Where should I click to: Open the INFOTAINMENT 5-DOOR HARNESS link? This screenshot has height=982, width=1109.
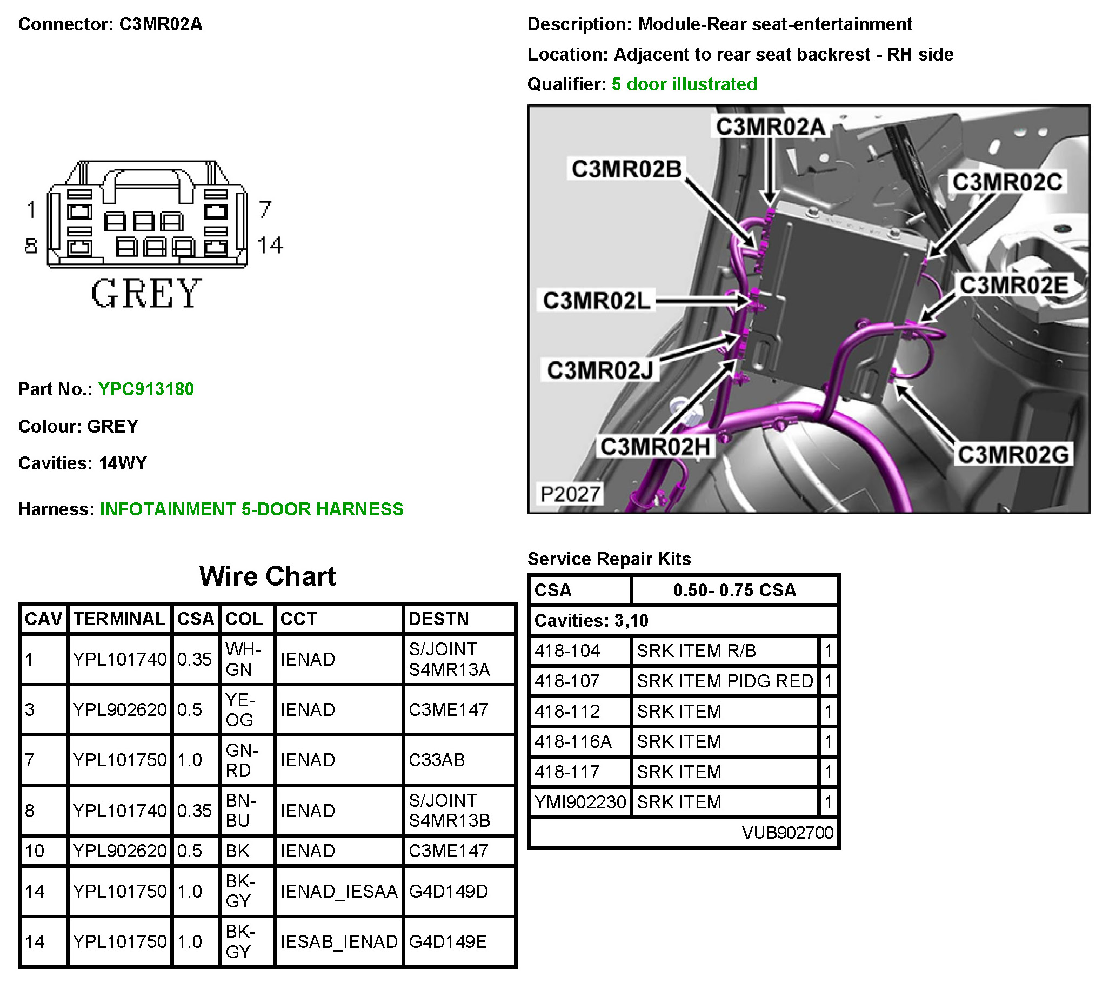pos(251,509)
